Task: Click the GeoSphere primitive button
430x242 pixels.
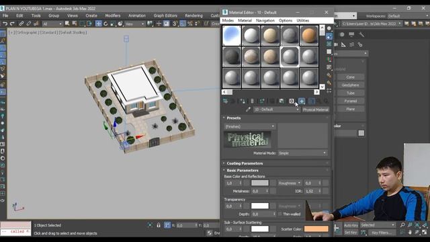Action: click(x=351, y=85)
